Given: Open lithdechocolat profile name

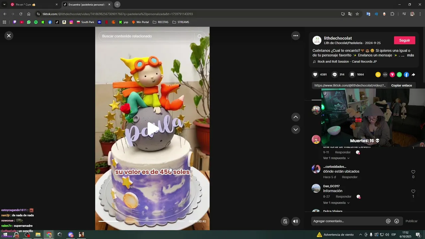Looking at the screenshot, I should pos(338,38).
